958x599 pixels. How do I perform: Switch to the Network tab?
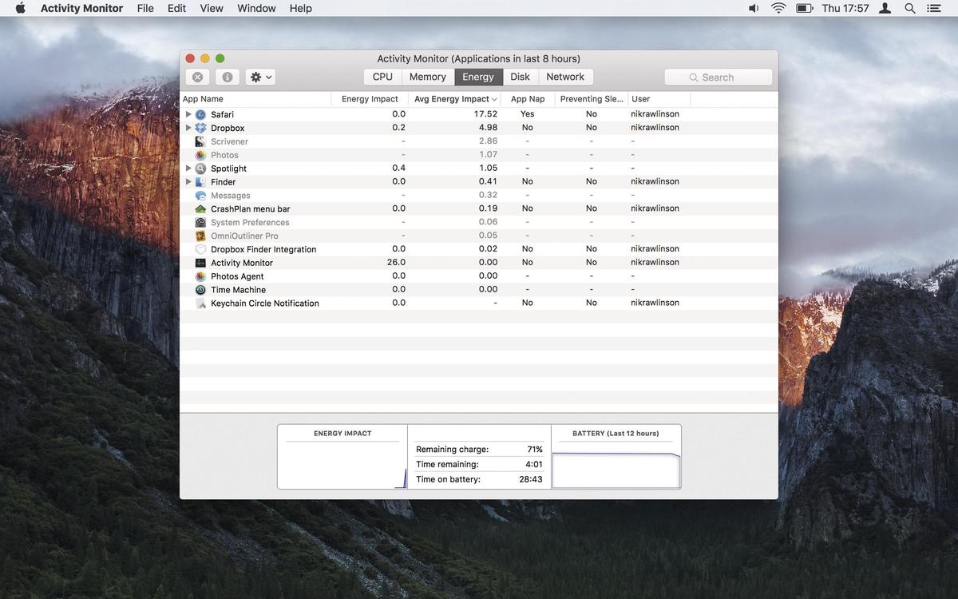coord(565,77)
